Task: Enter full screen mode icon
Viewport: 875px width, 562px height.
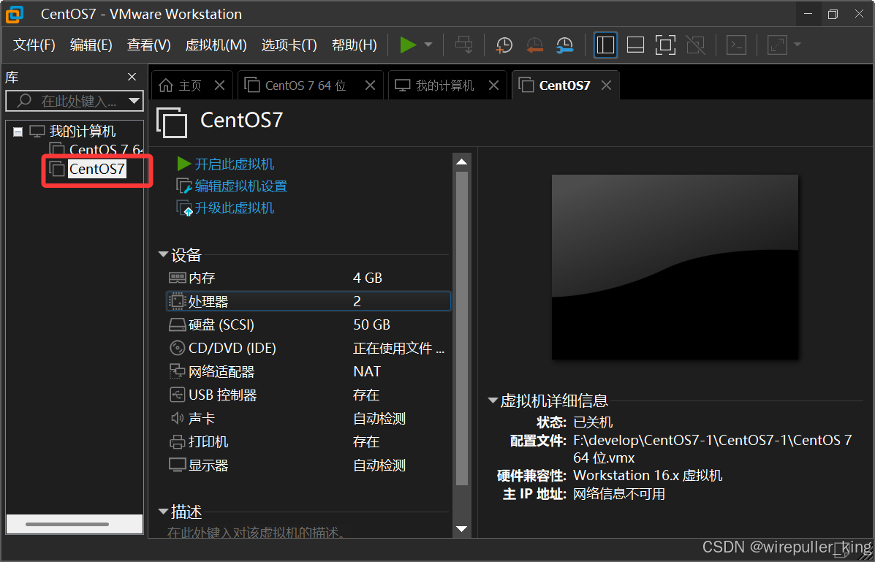Action: pyautogui.click(x=665, y=45)
